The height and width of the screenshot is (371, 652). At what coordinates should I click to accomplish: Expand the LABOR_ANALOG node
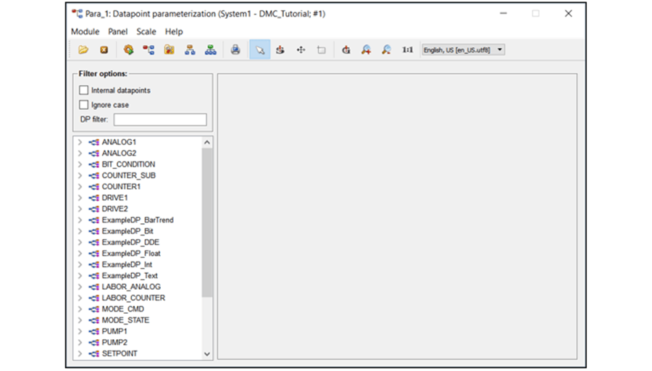(x=80, y=287)
